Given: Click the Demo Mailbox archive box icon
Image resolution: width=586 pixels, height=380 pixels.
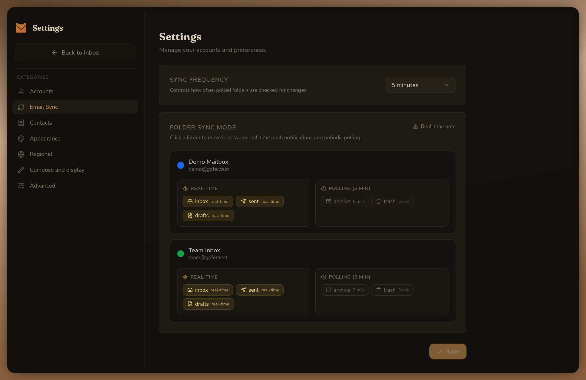Looking at the screenshot, I should (328, 201).
